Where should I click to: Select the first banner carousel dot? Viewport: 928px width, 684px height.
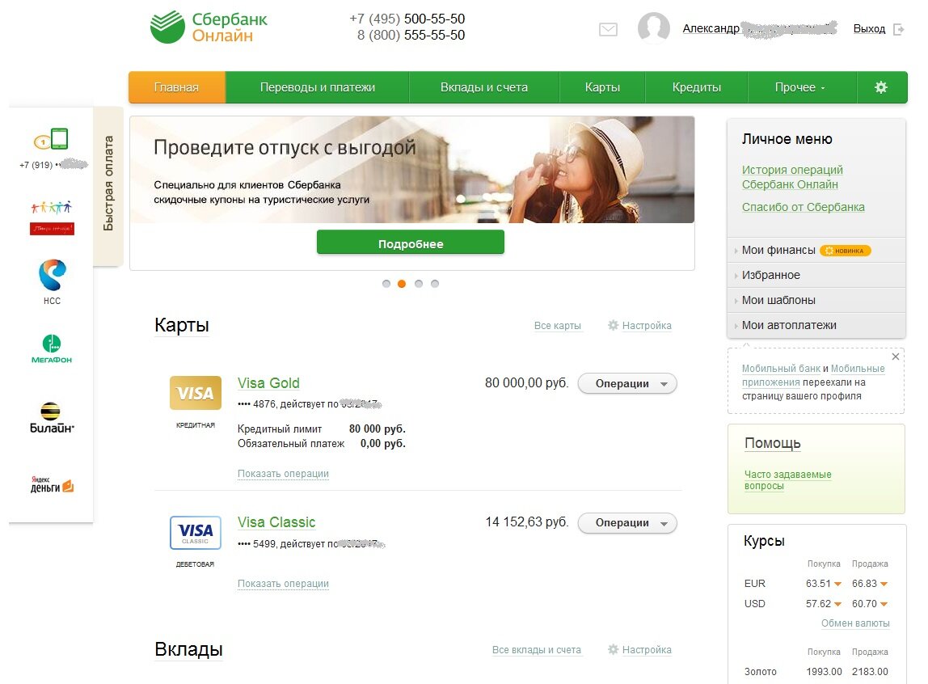pyautogui.click(x=386, y=284)
